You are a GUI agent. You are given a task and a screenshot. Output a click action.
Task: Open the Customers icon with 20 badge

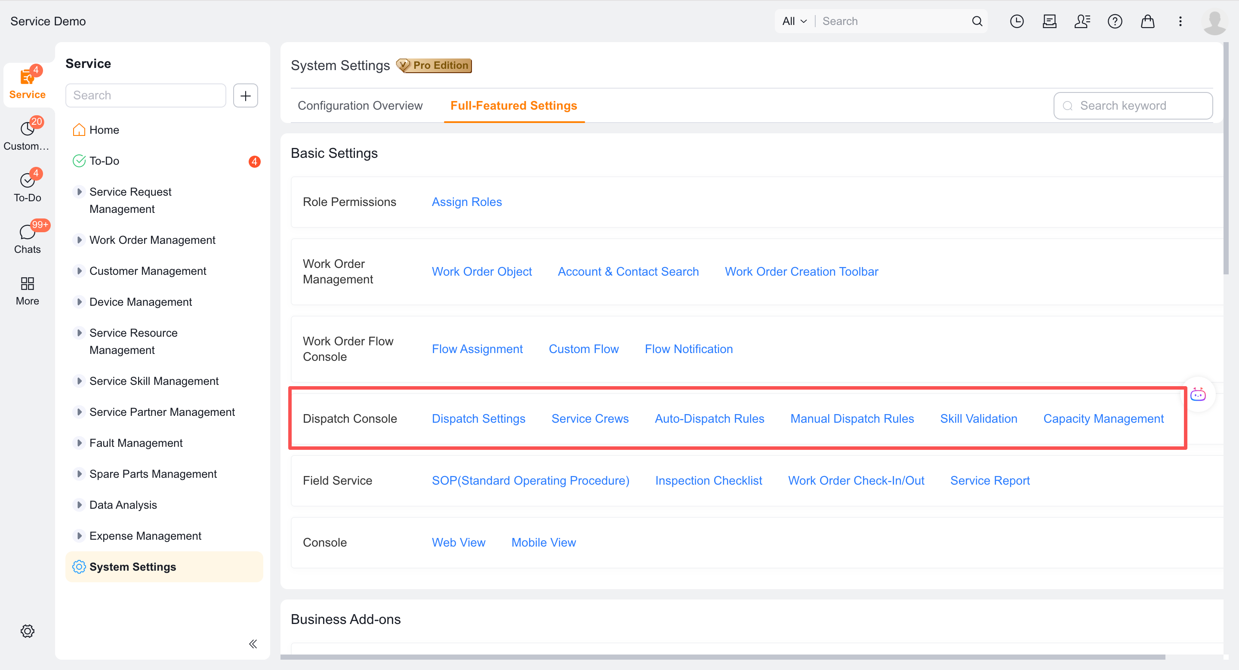pyautogui.click(x=27, y=135)
